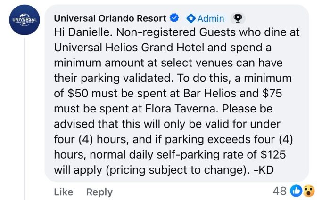Open the Universal Orlando Resort page name
Viewport: 330px width, 200px height.
(110, 18)
